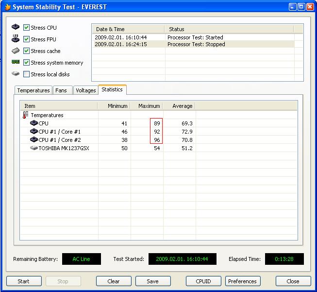The image size is (317, 292).
Task: Switch to the Temperatures tab
Action: point(33,90)
